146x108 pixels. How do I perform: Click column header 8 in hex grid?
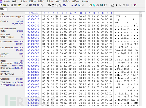81,13
